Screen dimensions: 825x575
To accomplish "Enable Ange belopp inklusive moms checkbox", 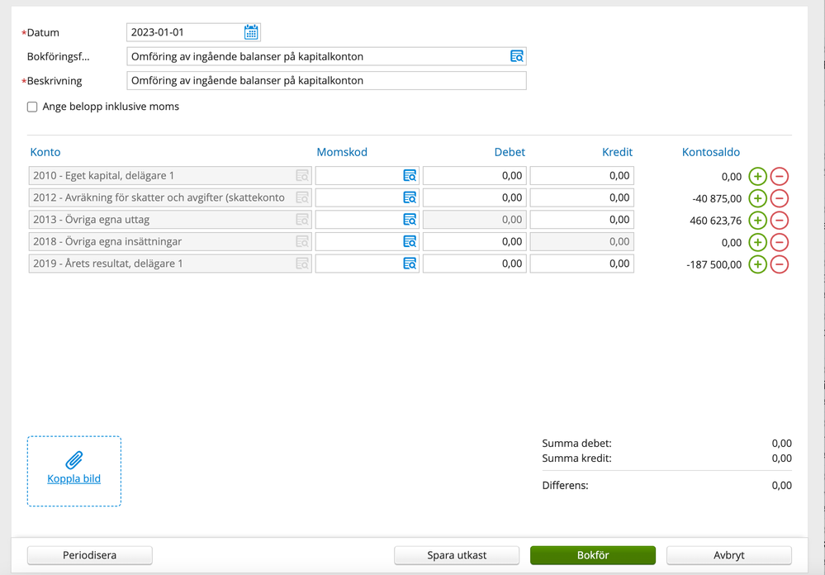I will click(32, 107).
